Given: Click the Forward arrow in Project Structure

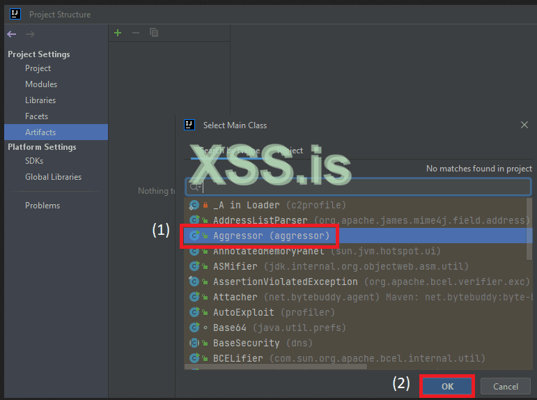Looking at the screenshot, I should (30, 34).
